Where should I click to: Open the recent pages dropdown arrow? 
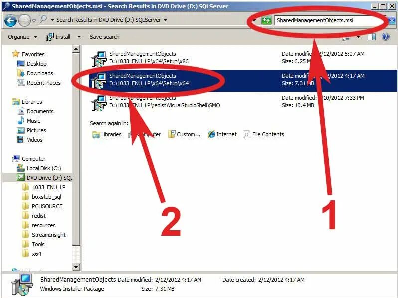34,20
